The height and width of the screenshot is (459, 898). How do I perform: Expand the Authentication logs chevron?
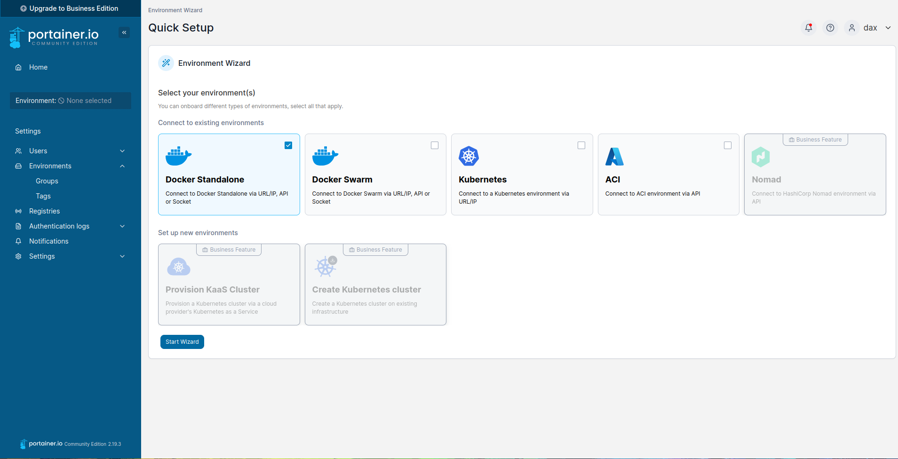pos(122,226)
